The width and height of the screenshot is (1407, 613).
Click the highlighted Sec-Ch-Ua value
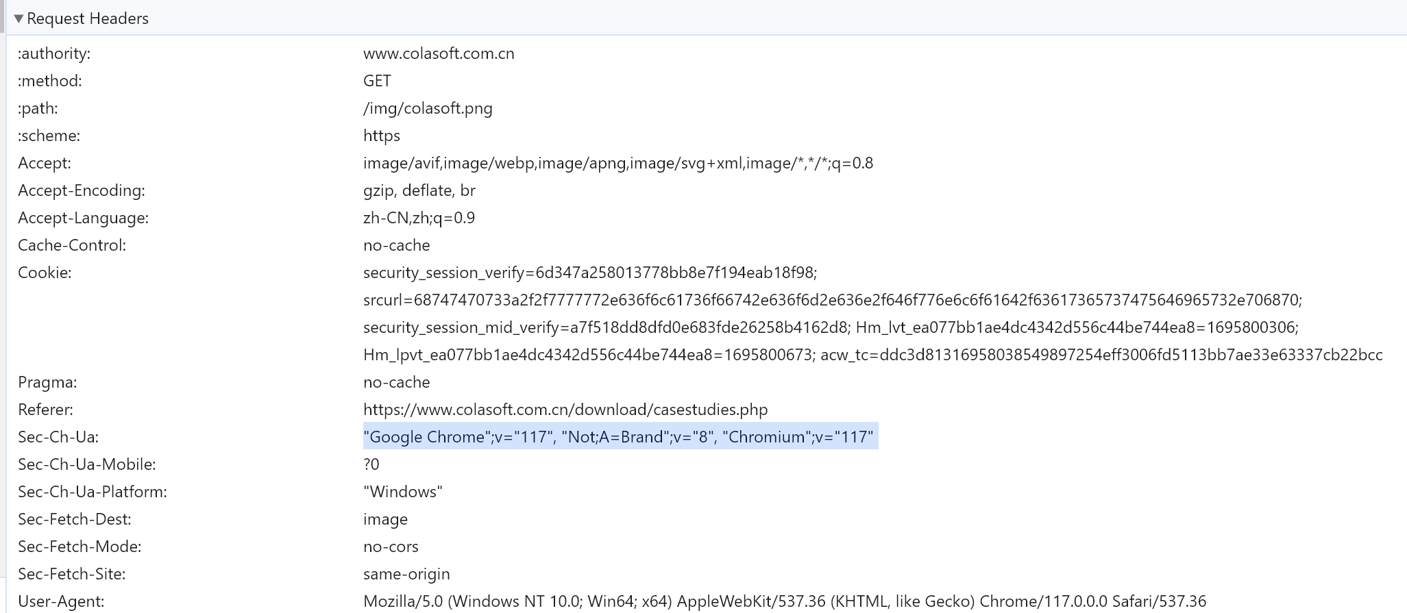click(620, 437)
